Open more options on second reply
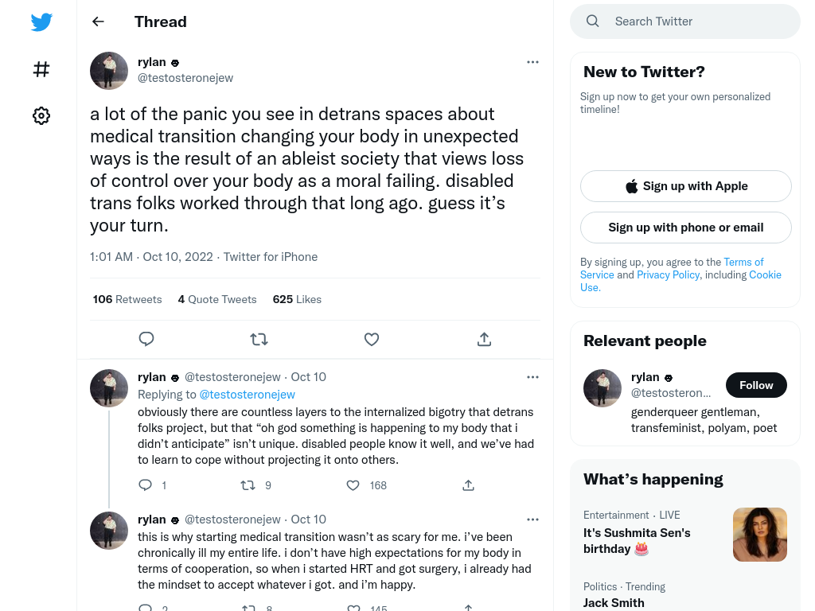 tap(532, 520)
